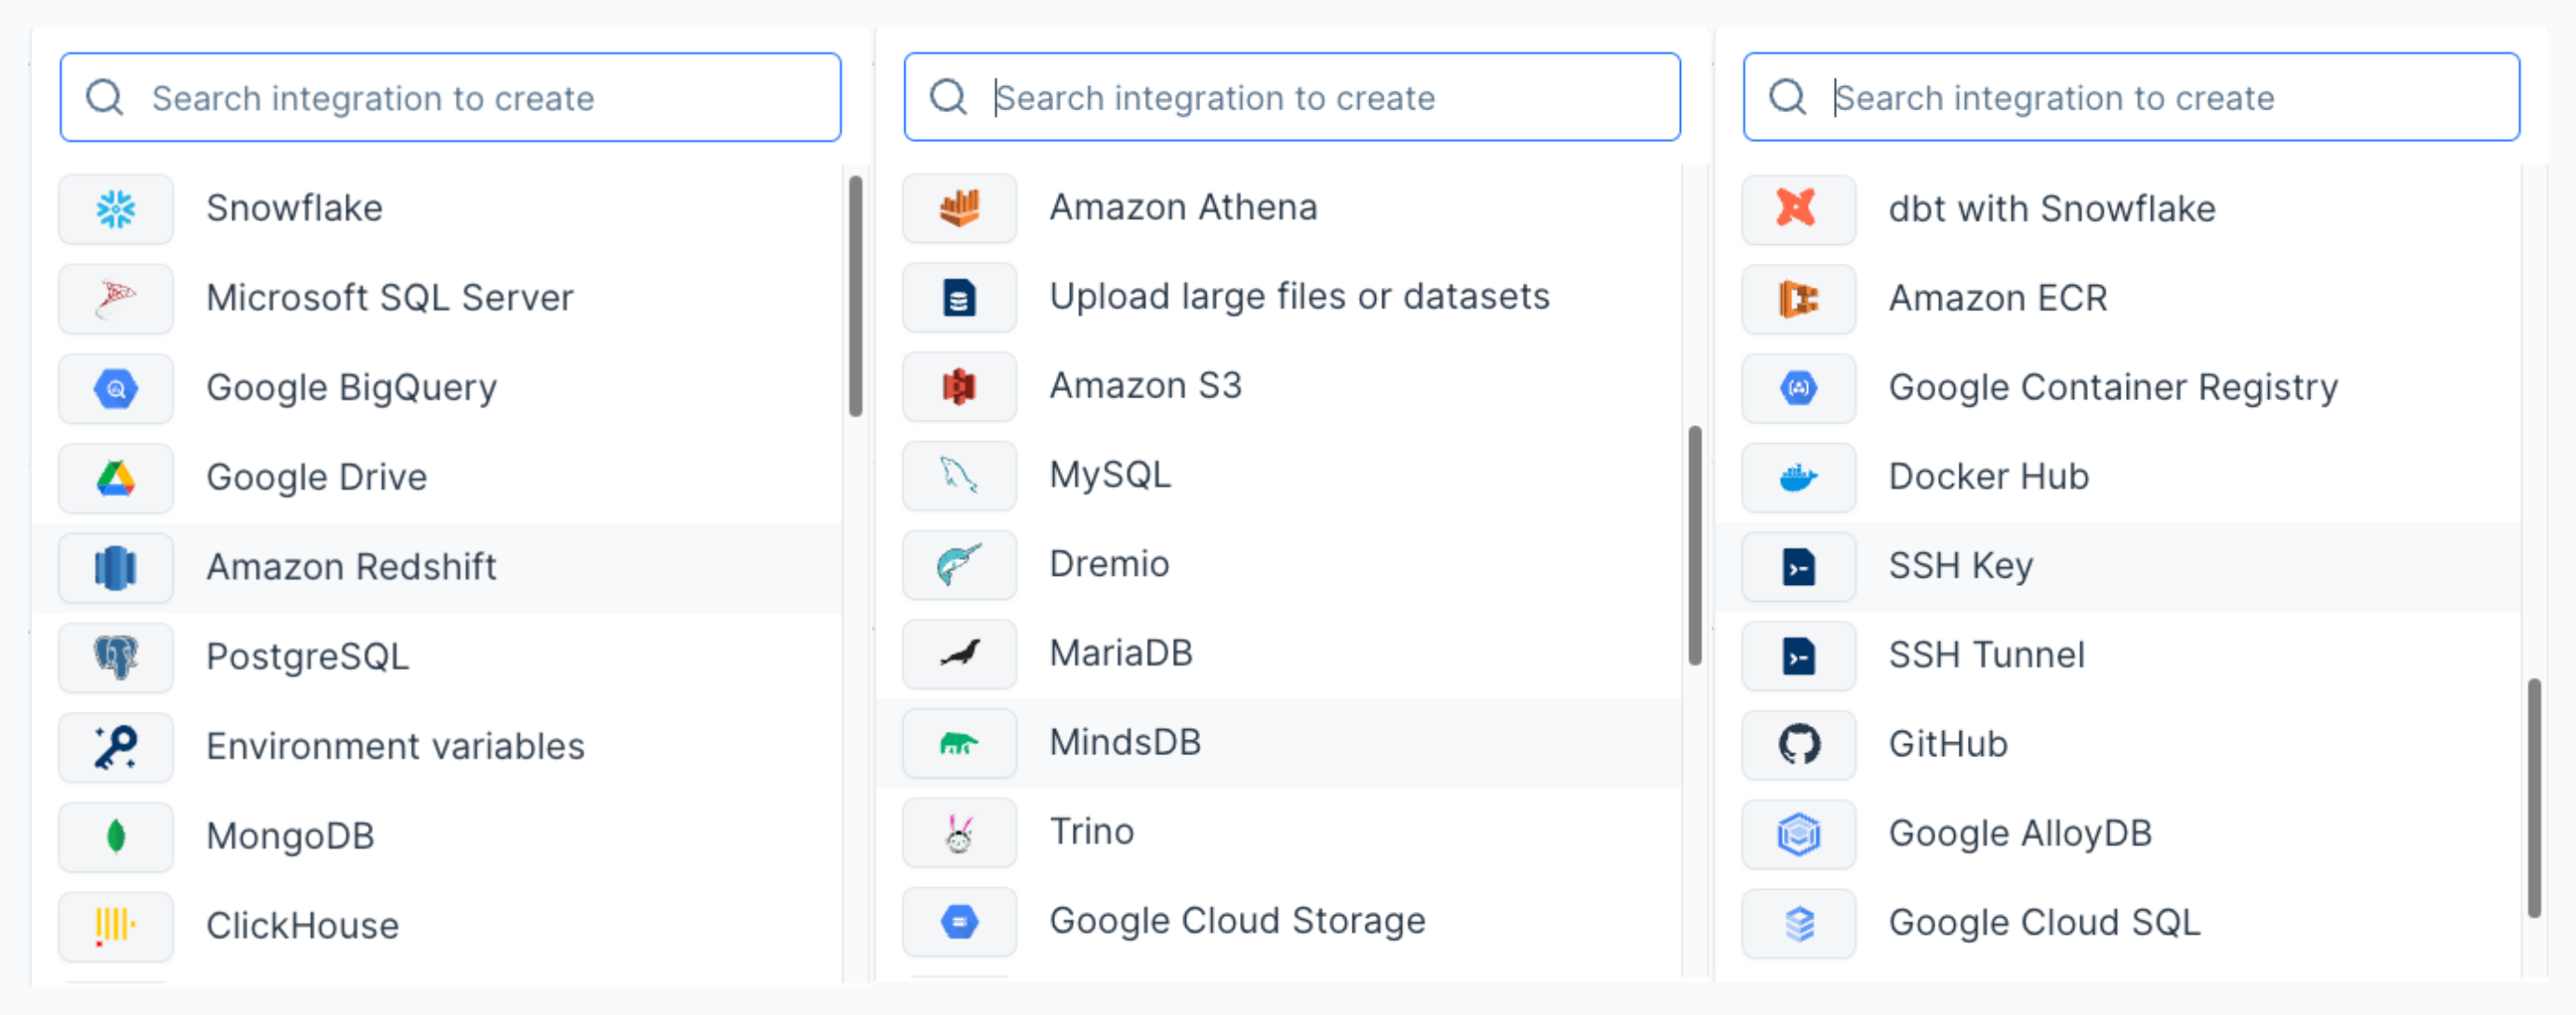Image resolution: width=2576 pixels, height=1015 pixels.
Task: Choose the Amazon S3 bucket icon
Action: 959,386
